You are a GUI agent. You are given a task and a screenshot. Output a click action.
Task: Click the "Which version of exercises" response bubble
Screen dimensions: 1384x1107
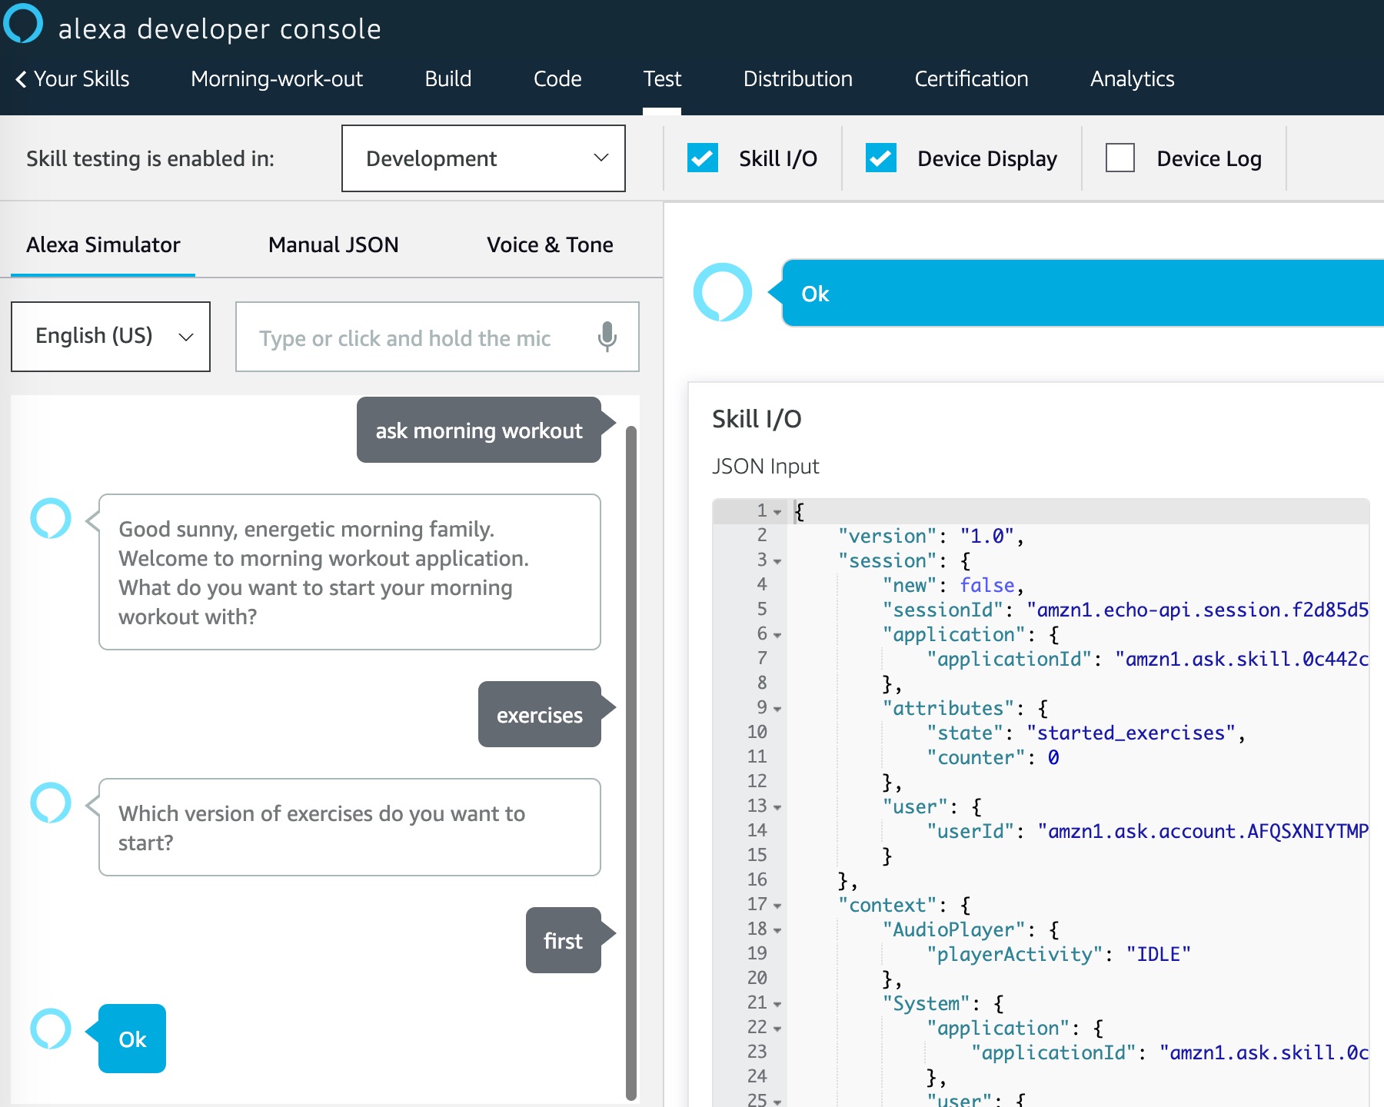(350, 827)
